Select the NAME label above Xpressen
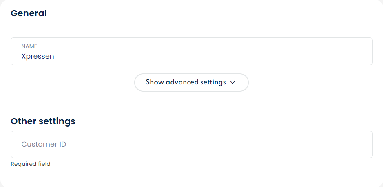Viewport: 383px width, 187px height. tap(29, 46)
